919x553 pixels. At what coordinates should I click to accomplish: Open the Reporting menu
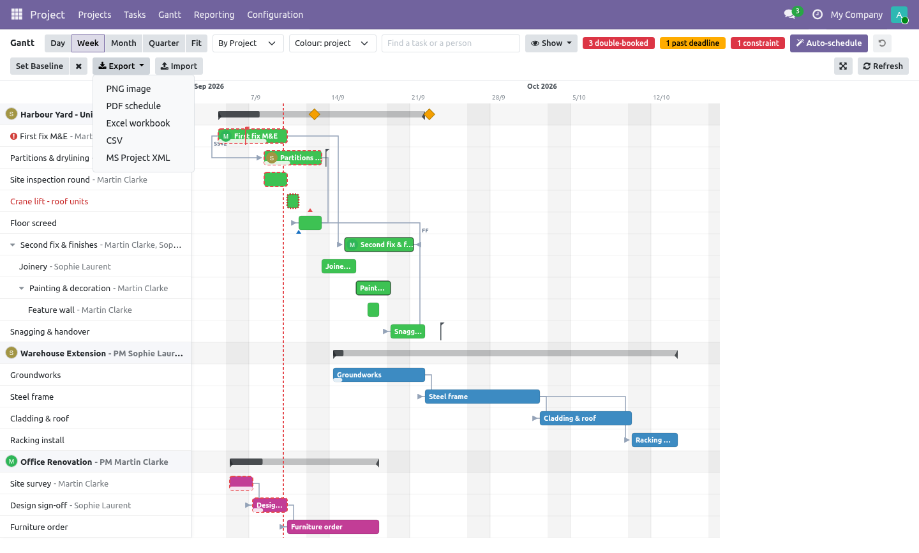(x=214, y=15)
